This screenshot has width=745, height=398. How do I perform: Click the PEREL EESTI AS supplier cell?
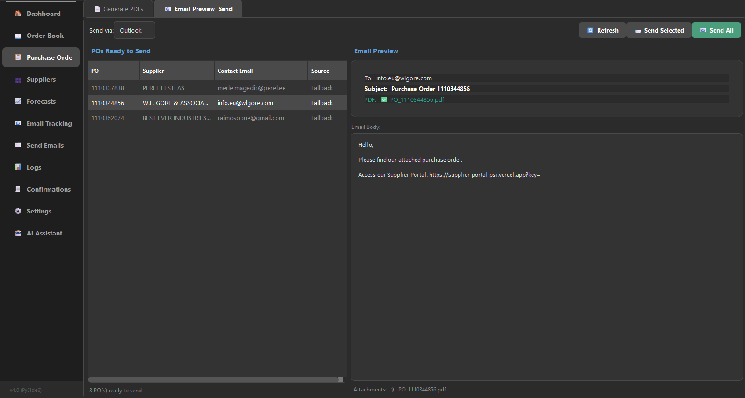[177, 88]
